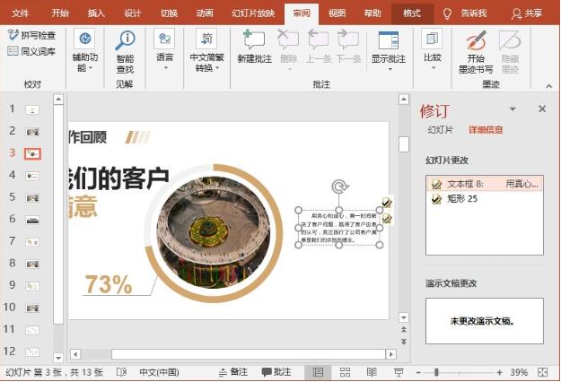The width and height of the screenshot is (561, 382).
Task: Open the 修订 pane options dropdown
Action: coord(513,109)
